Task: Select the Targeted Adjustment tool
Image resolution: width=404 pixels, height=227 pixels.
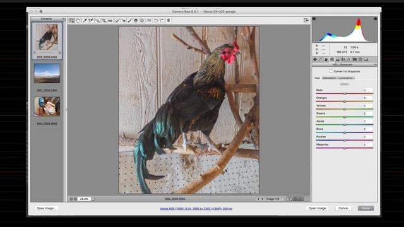Action: pyautogui.click(x=97, y=21)
